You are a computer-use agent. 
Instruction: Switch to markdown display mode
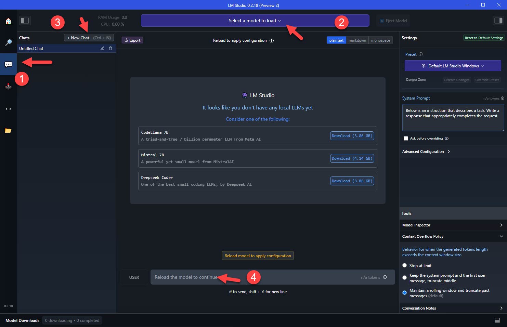pyautogui.click(x=357, y=40)
